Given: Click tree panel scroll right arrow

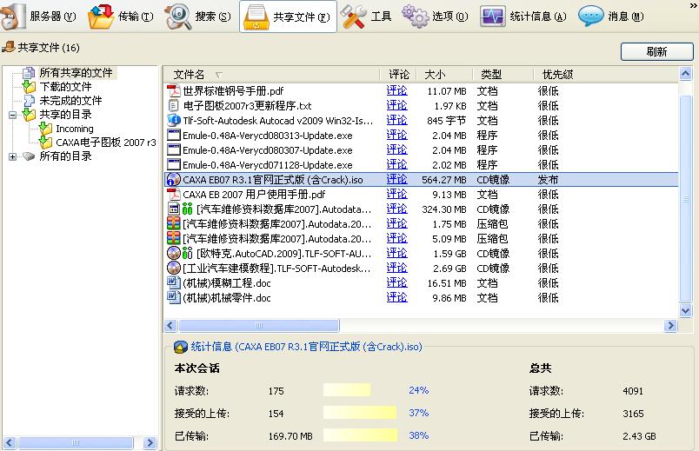Looking at the screenshot, I should [x=150, y=442].
